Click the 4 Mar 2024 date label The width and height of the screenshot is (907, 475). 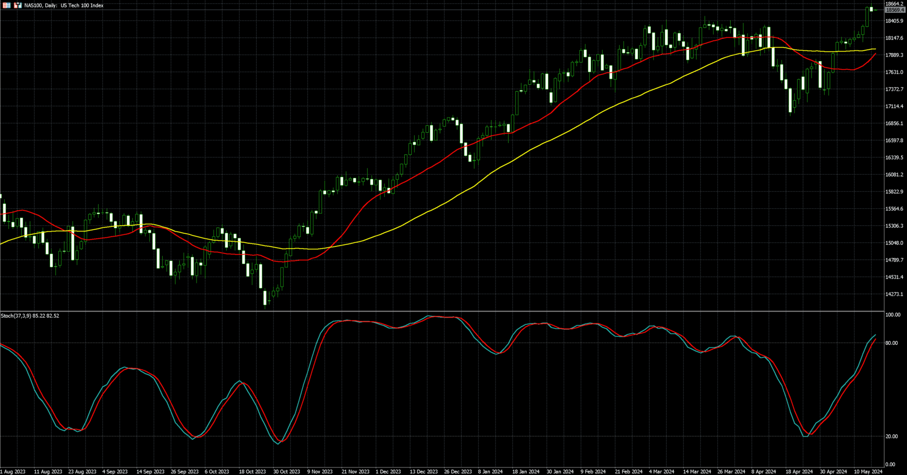click(x=661, y=472)
